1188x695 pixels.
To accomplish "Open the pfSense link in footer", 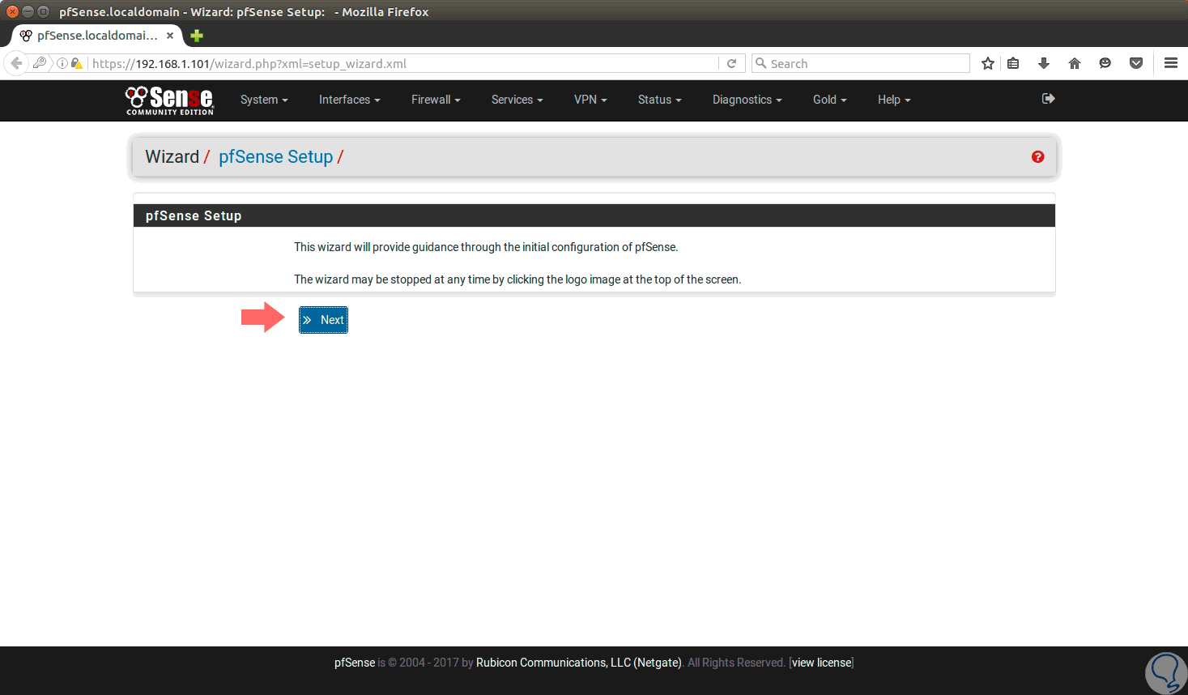I will 355,663.
